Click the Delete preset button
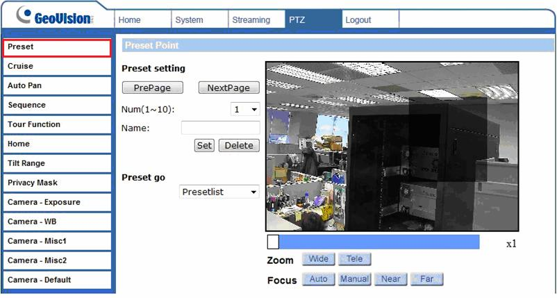Image resolution: width=557 pixels, height=298 pixels. pyautogui.click(x=239, y=145)
